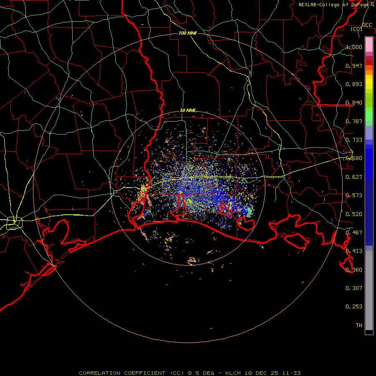Click the 1.000 color scale value
The height and width of the screenshot is (376, 376).
(354, 47)
